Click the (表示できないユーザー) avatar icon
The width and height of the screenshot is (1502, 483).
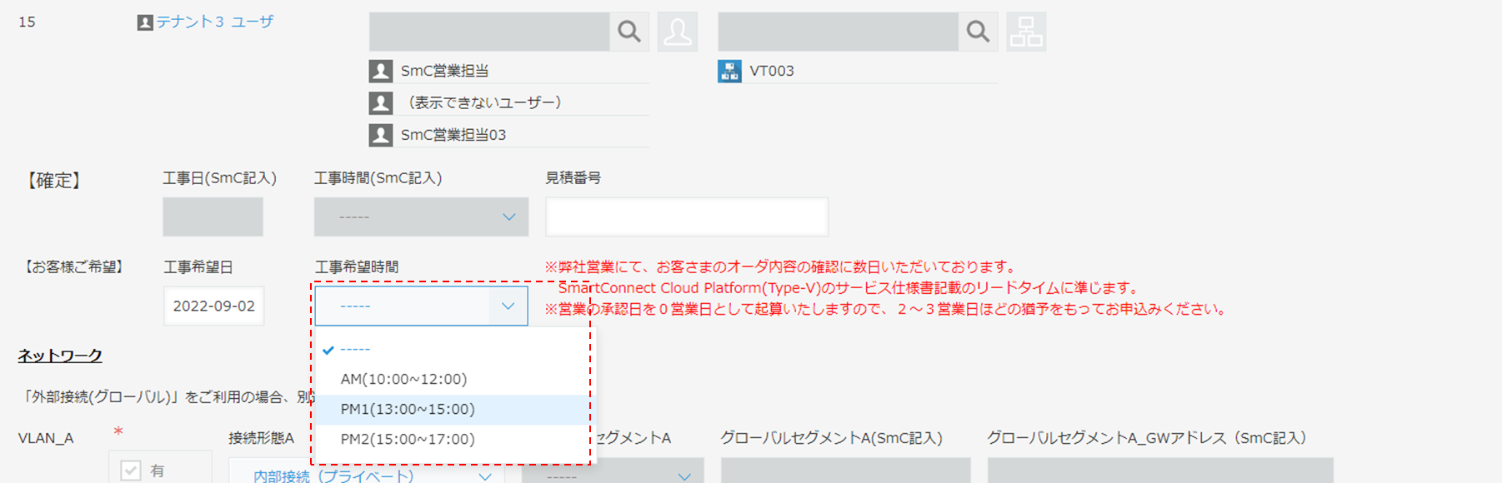click(x=381, y=102)
